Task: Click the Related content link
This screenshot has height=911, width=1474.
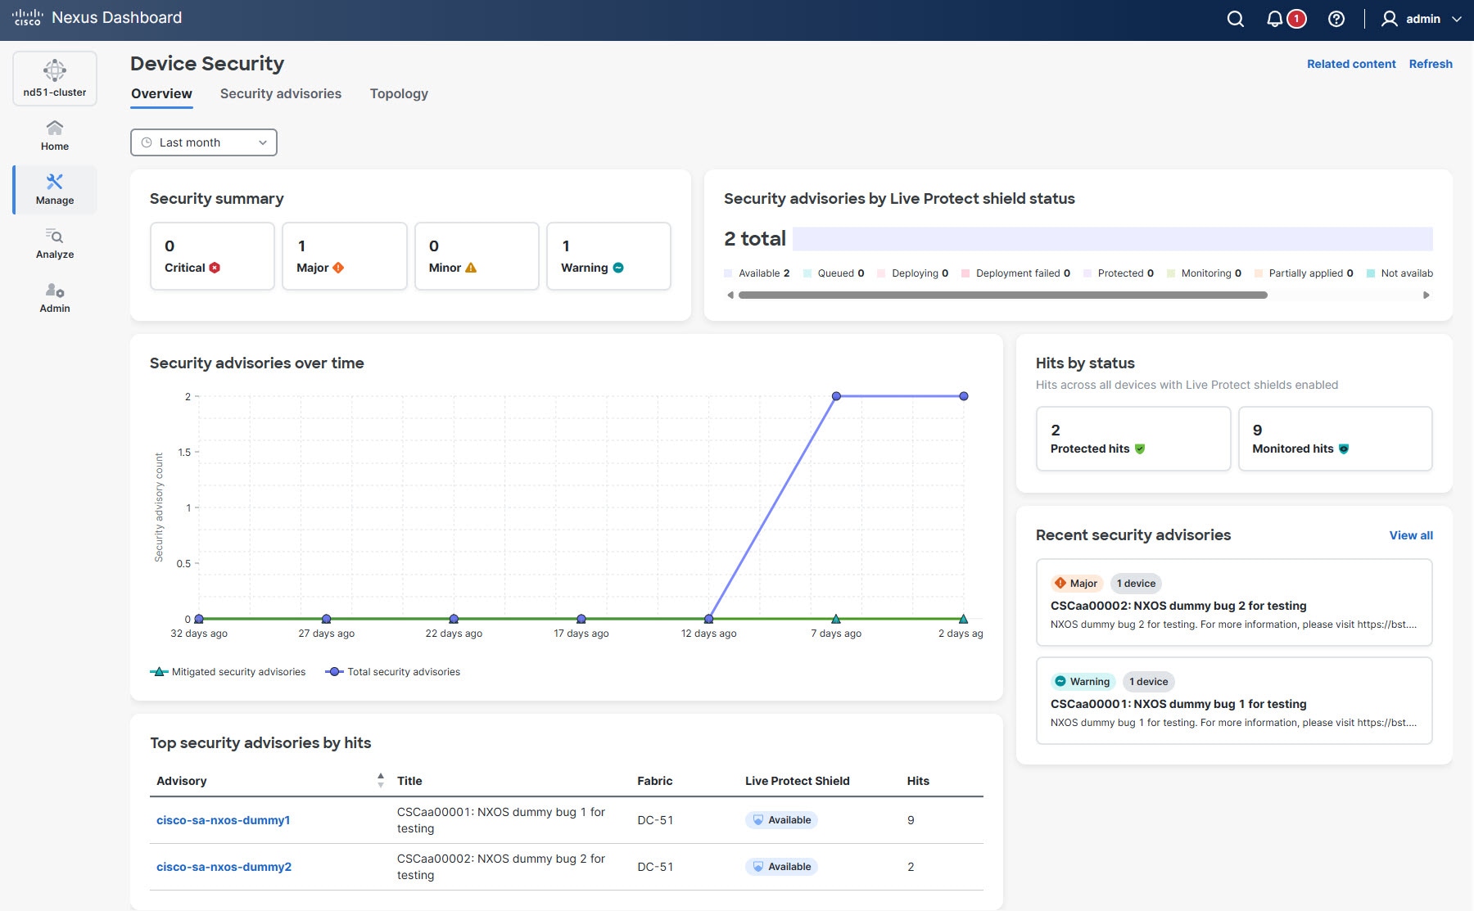Action: (1351, 64)
